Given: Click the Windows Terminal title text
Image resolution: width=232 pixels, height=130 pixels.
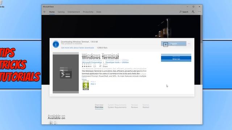Looking at the screenshot, I should click(x=100, y=57).
